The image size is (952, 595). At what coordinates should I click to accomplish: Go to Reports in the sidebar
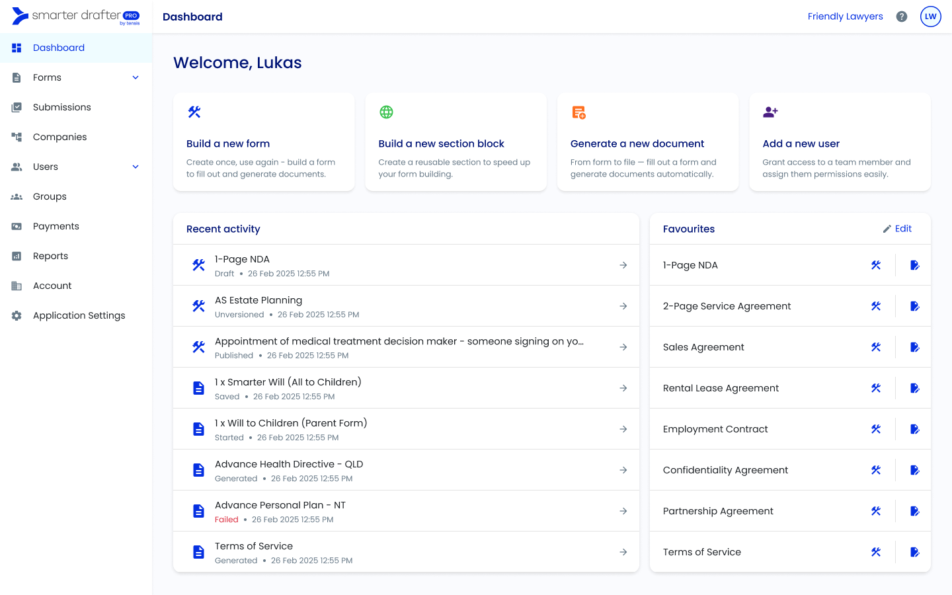[x=50, y=256]
